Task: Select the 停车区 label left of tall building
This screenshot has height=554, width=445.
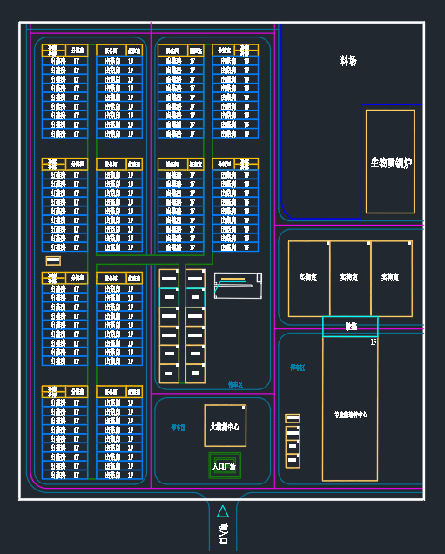Action: [297, 368]
